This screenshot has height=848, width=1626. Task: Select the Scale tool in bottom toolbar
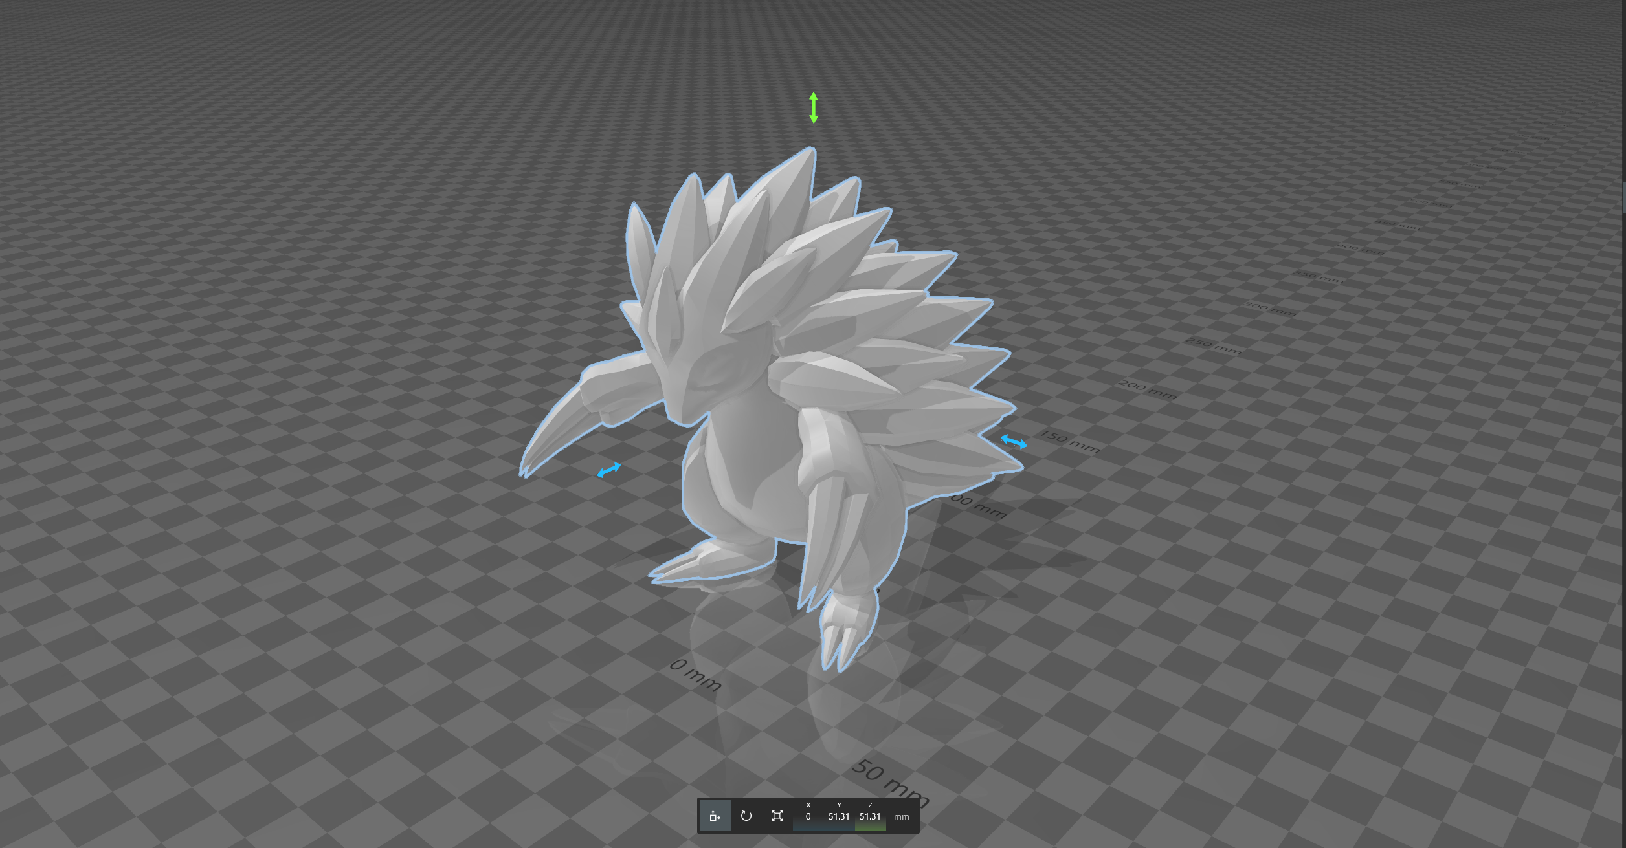pyautogui.click(x=777, y=816)
